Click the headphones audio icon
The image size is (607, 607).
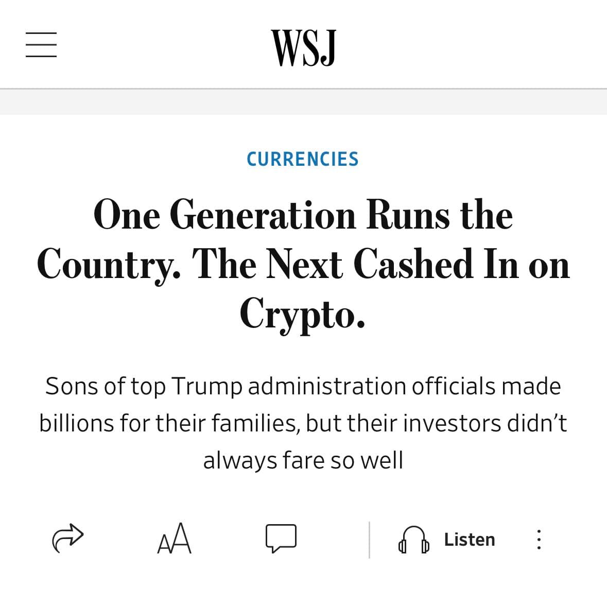point(413,540)
